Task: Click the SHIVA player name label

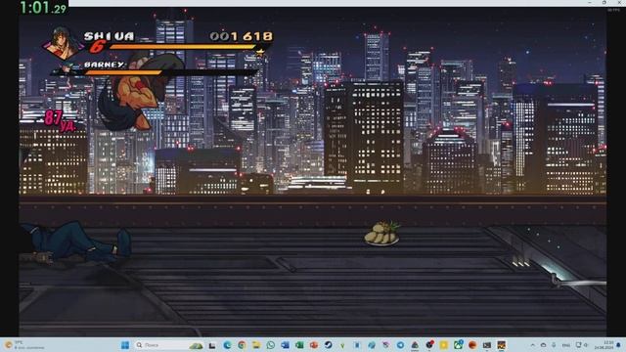Action: [x=109, y=36]
